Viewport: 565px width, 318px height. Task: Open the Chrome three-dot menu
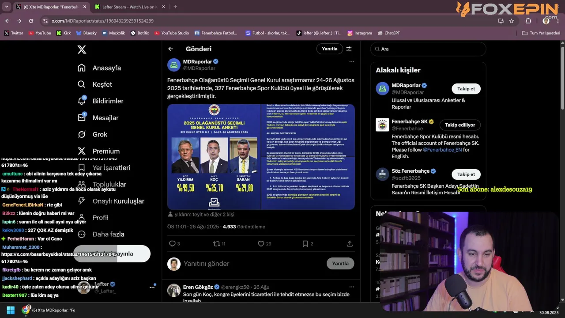pos(558,21)
